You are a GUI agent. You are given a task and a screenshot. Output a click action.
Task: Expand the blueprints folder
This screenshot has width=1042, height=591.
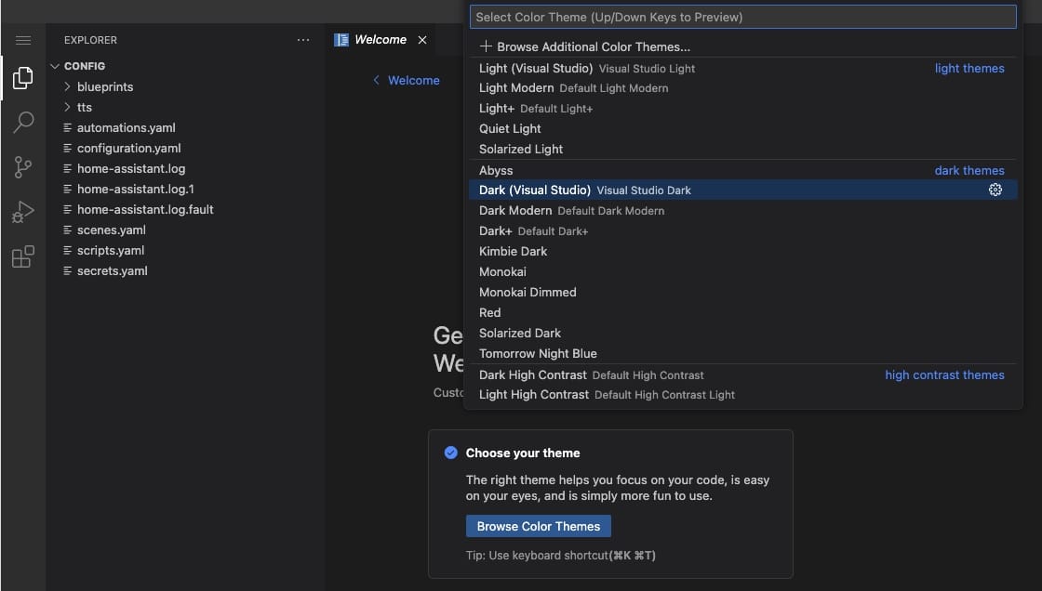pos(67,86)
